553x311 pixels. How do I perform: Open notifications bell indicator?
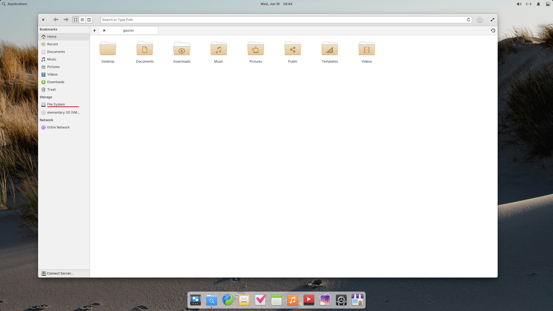(538, 4)
